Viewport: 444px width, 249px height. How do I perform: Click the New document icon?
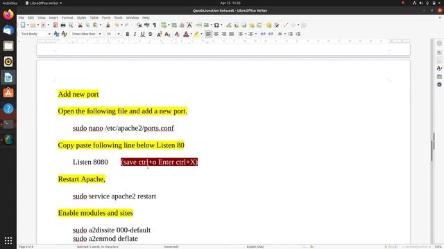click(x=23, y=25)
